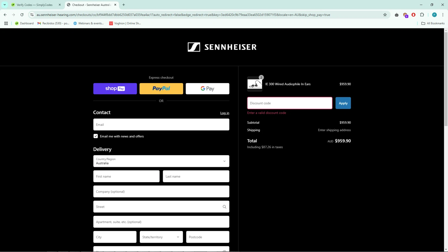Click the IE 300 product thumbnail
This screenshot has width=448, height=252.
(255, 84)
